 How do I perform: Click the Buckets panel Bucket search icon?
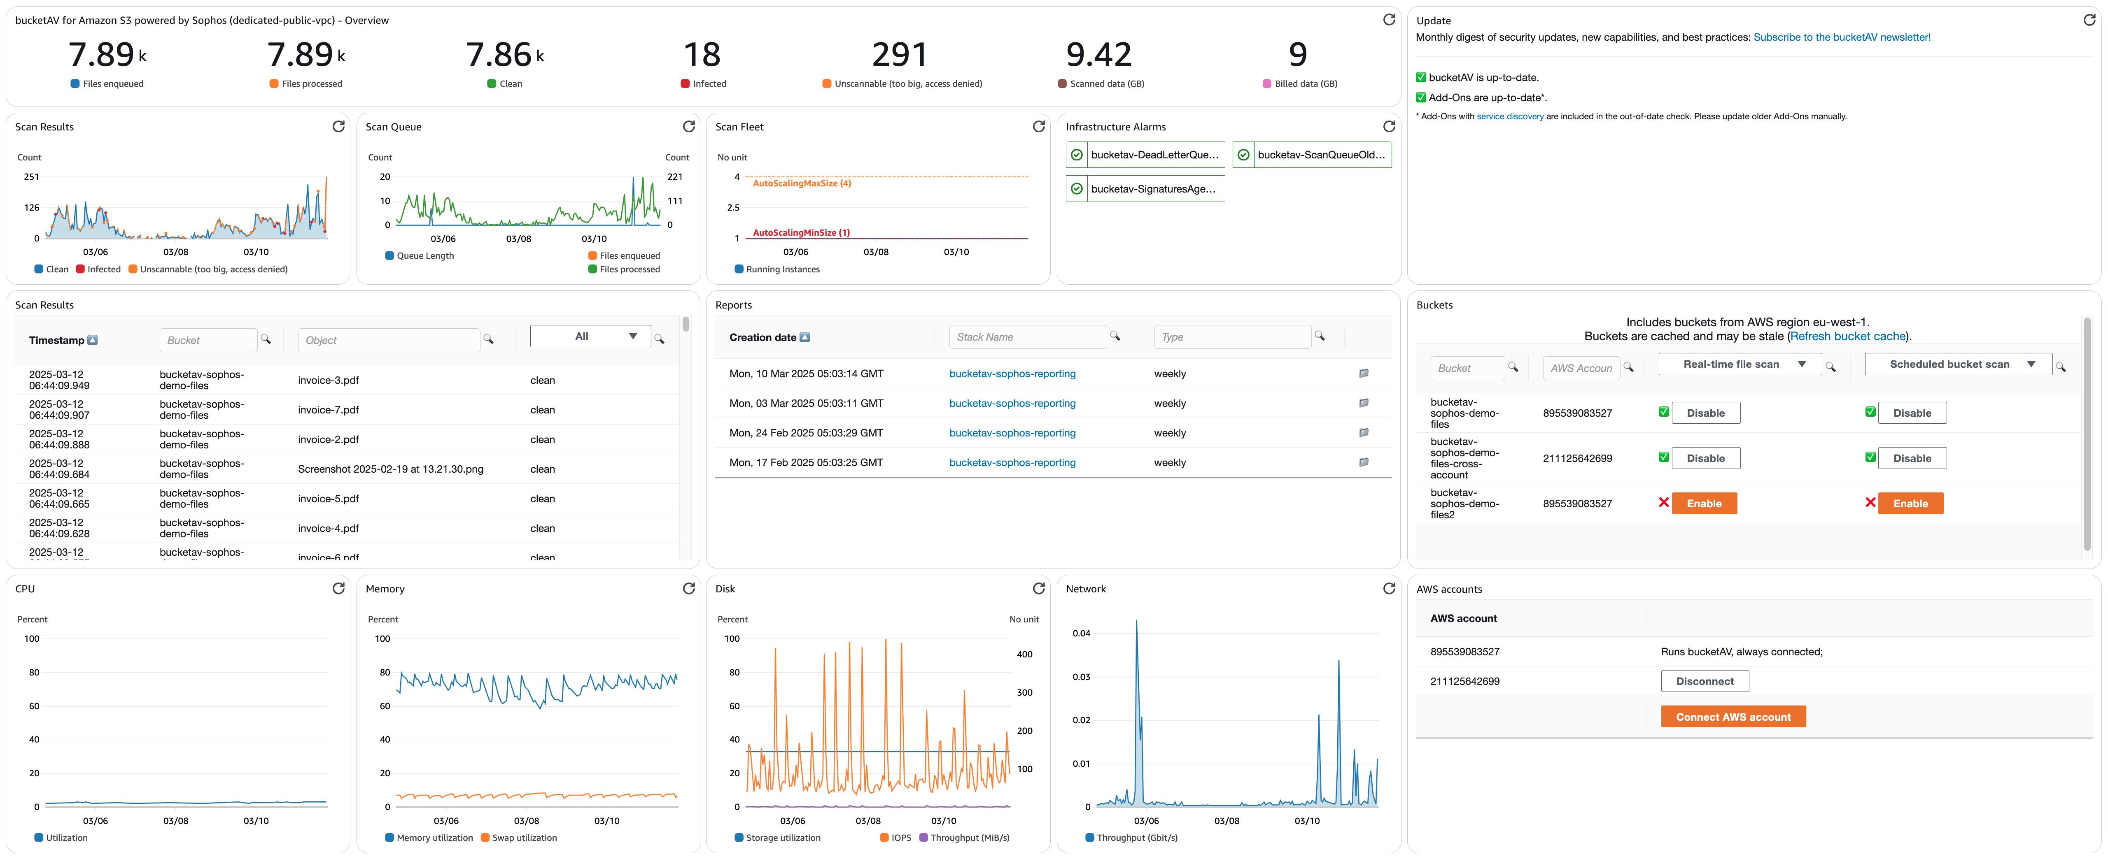1513,367
